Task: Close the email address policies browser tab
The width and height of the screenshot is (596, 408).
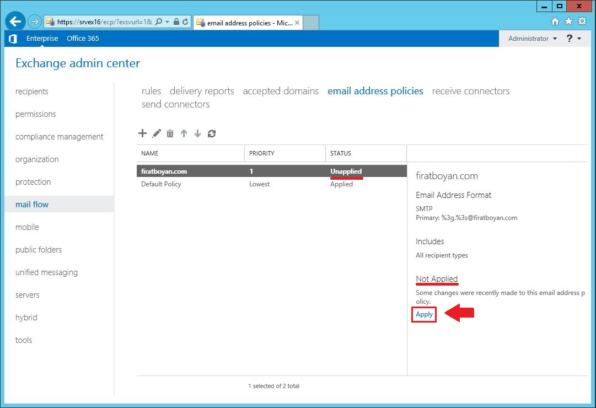Action: (x=297, y=23)
